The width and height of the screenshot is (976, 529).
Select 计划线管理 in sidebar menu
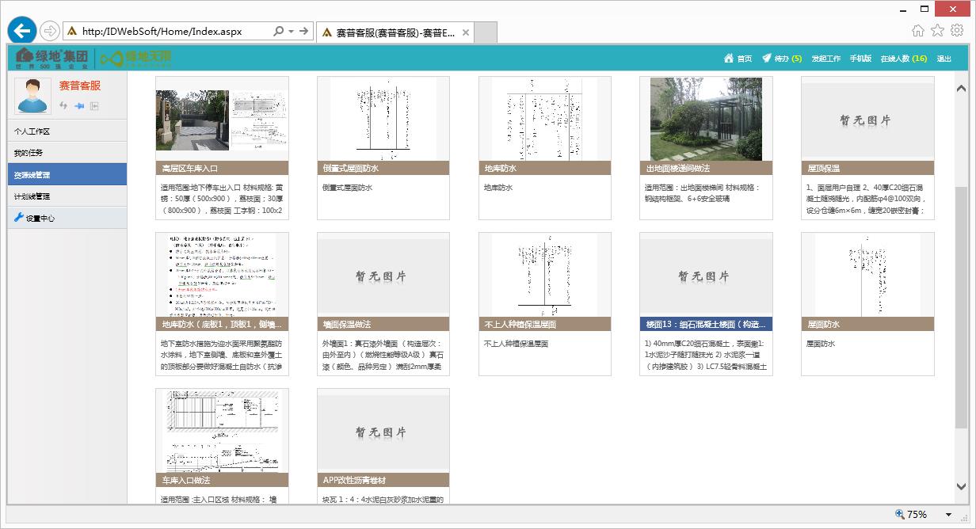point(32,196)
